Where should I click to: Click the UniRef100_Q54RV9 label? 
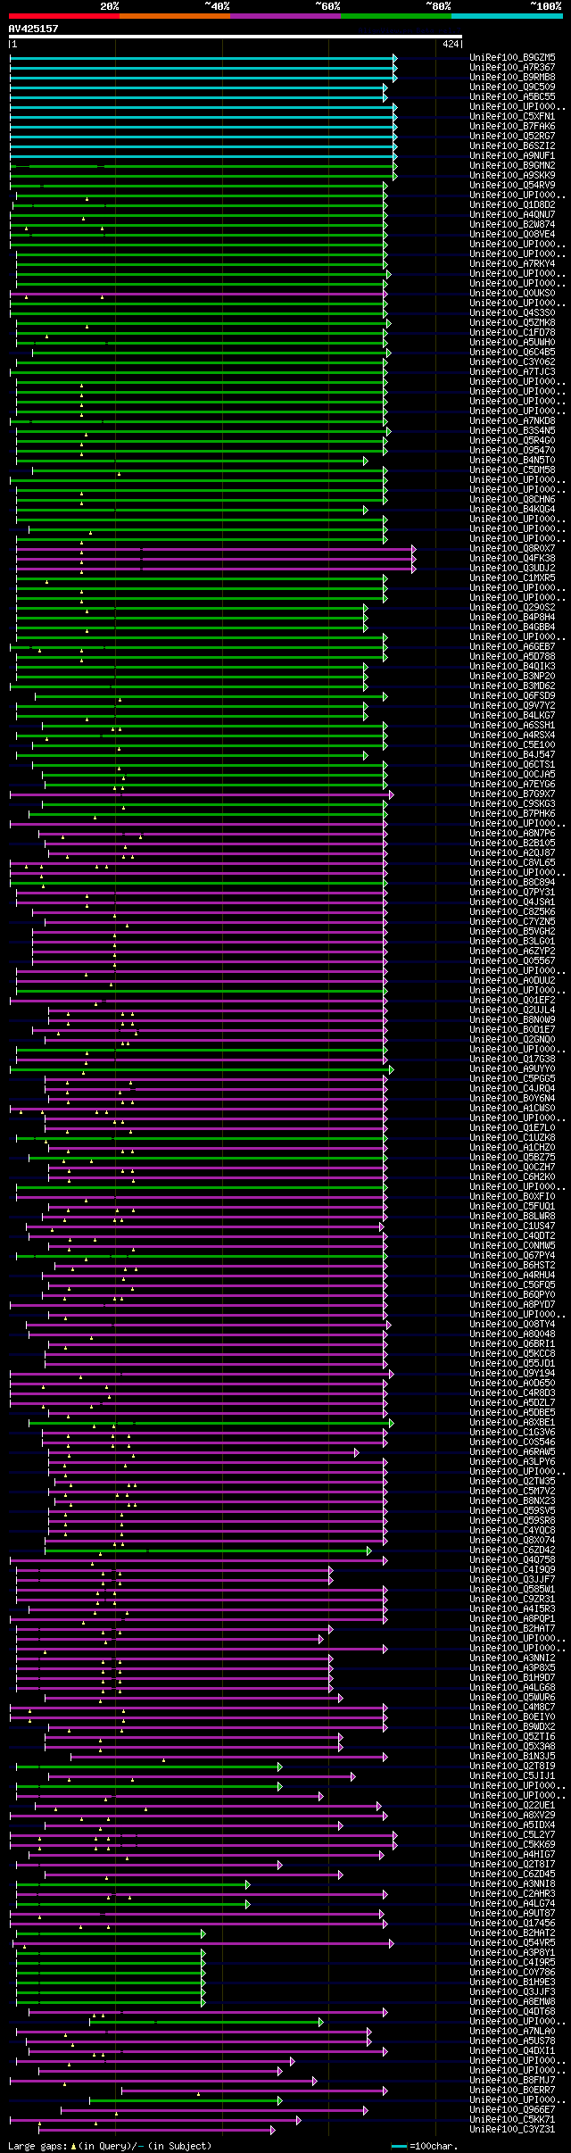pos(512,186)
